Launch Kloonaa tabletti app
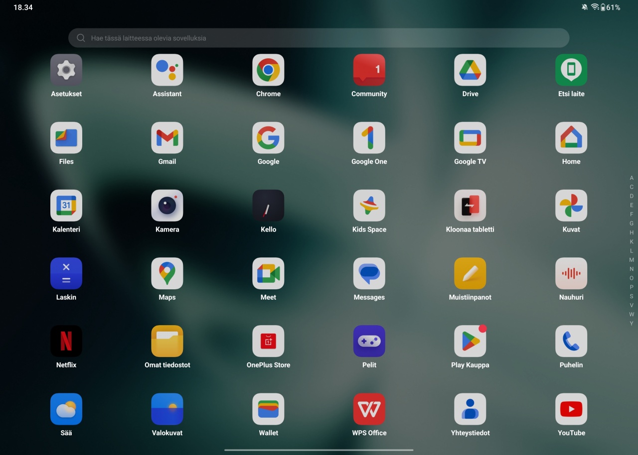Screen dimensions: 638x455 point(470,206)
